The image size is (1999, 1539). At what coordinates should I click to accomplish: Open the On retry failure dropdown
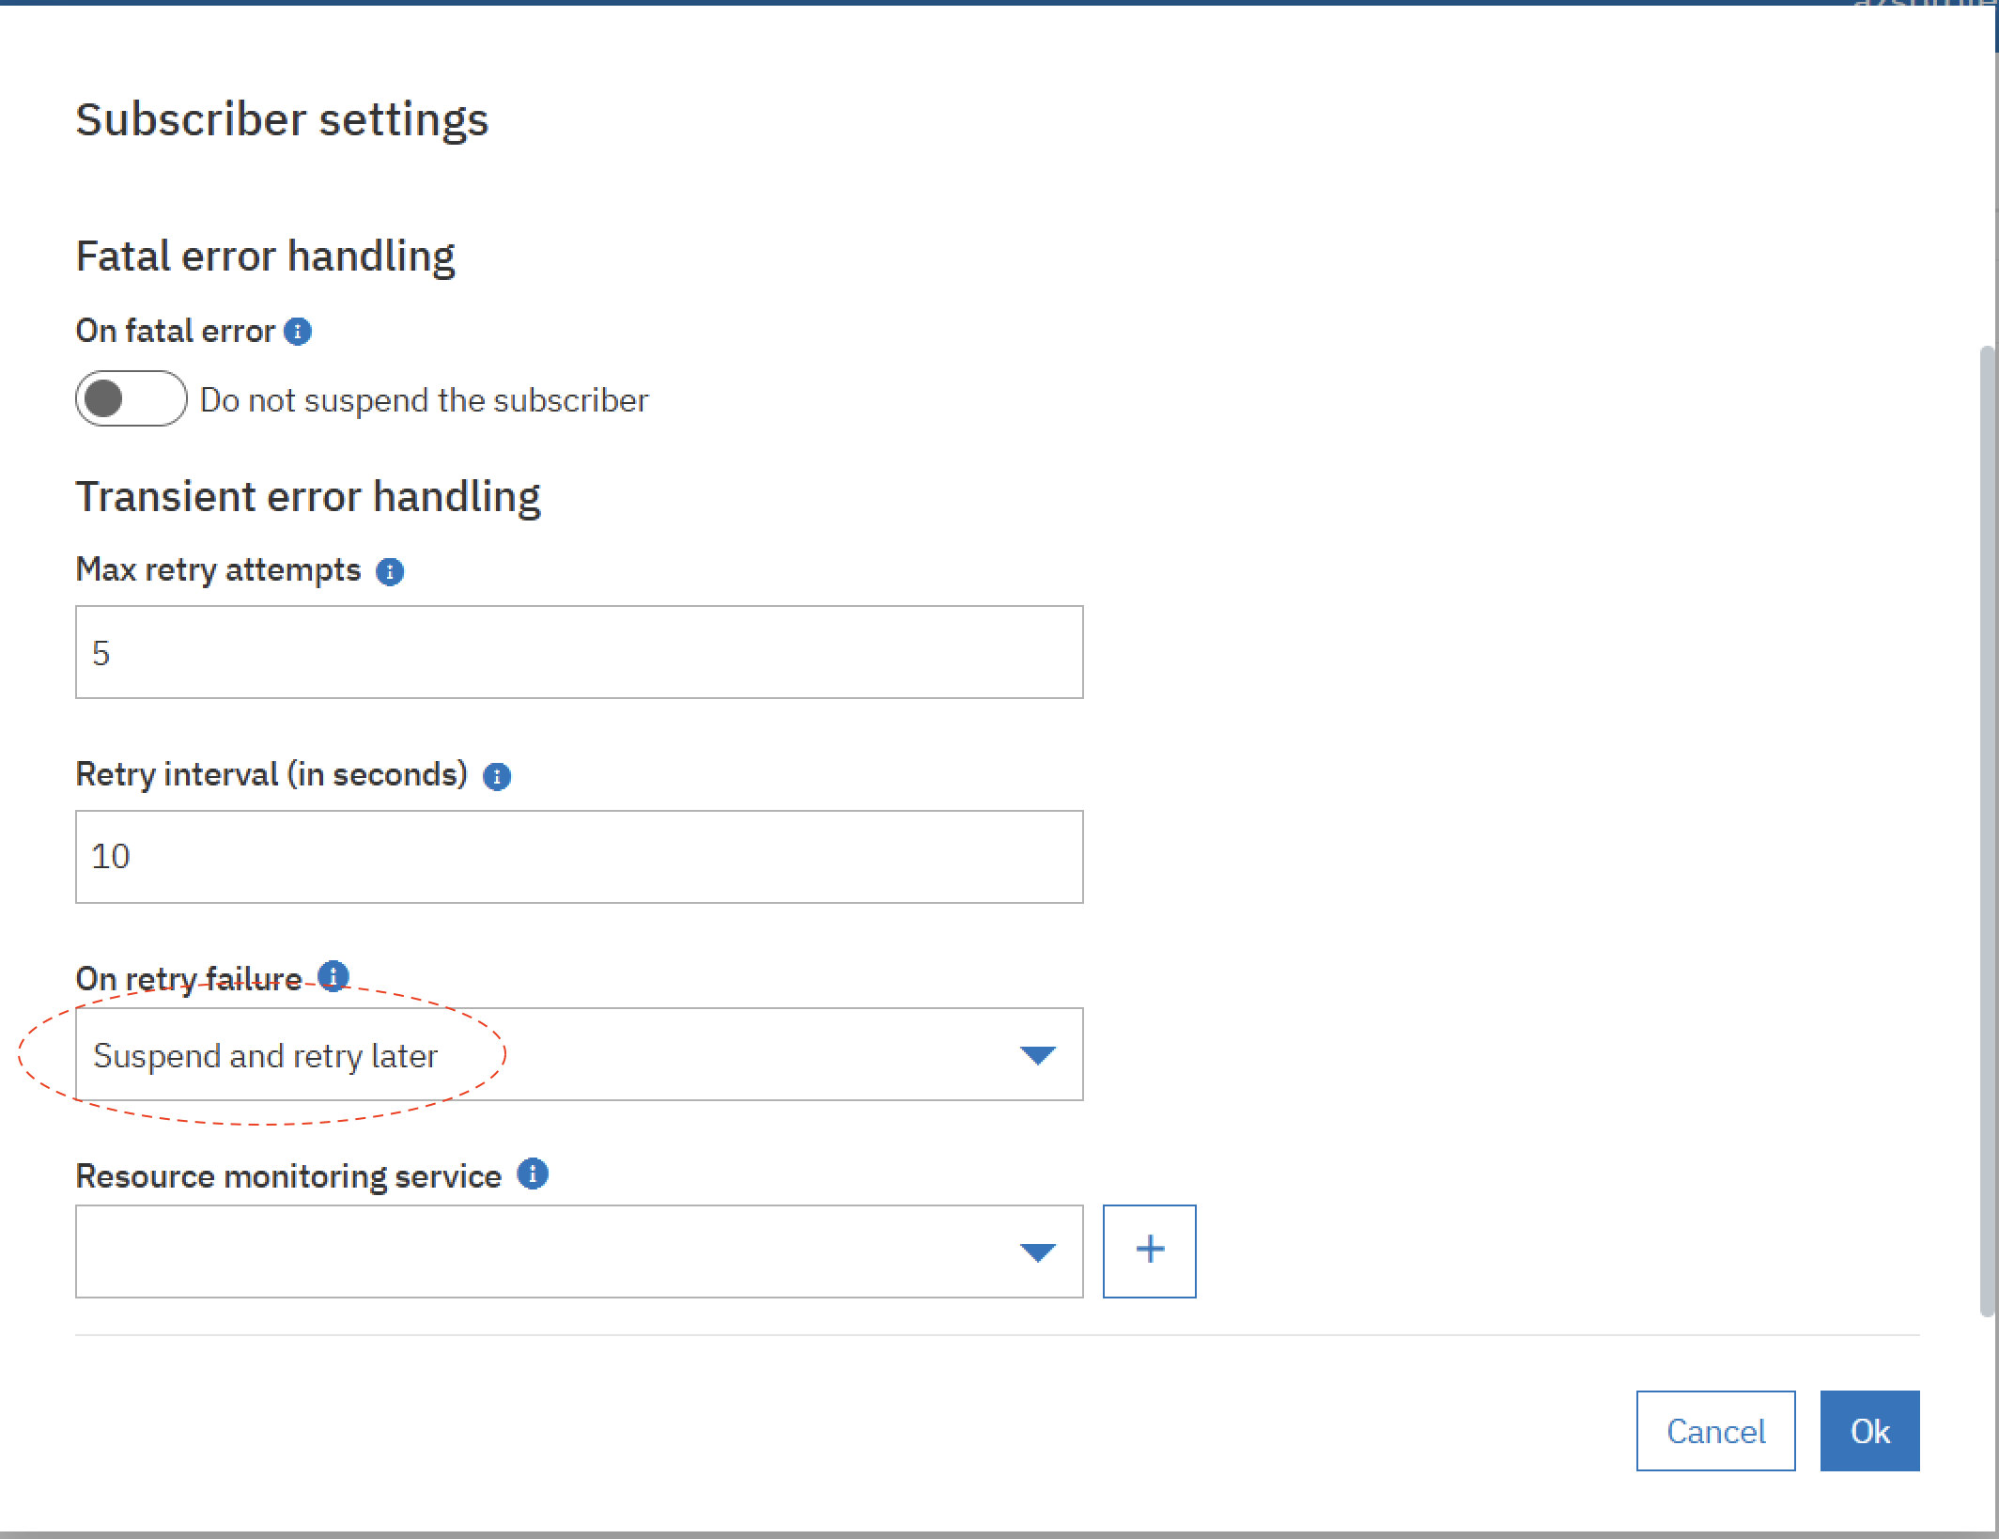578,1054
